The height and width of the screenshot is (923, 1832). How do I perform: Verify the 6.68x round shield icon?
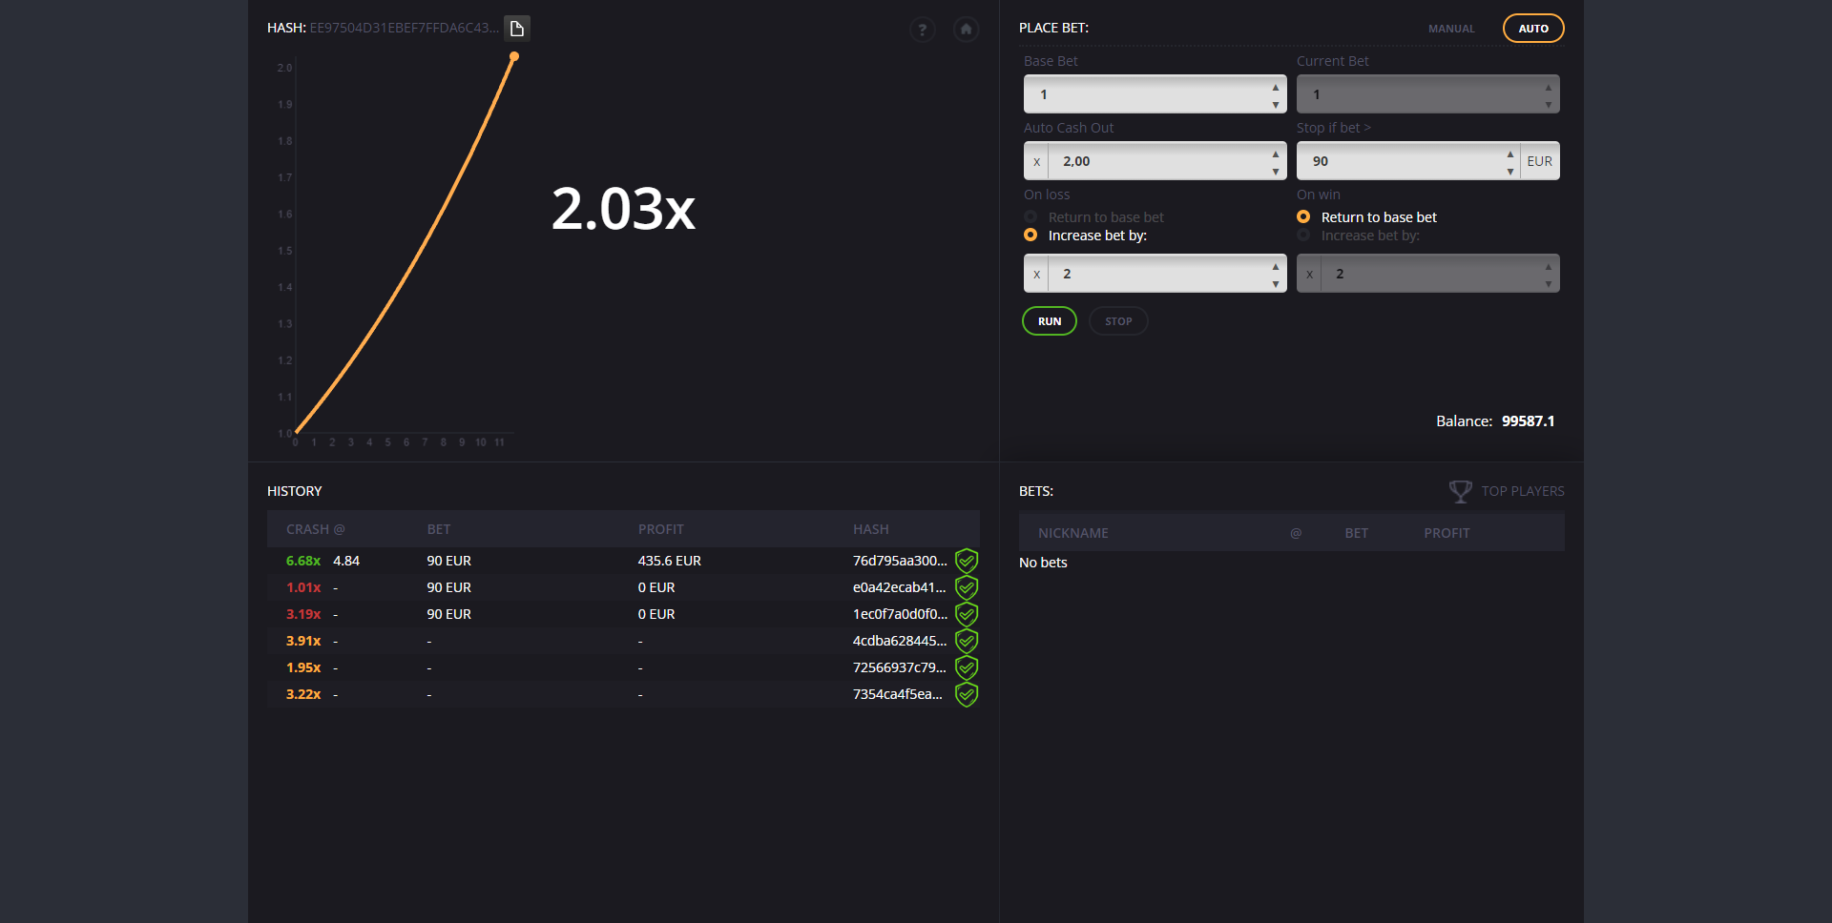(x=967, y=561)
